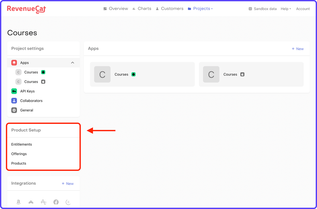This screenshot has width=317, height=209.
Task: Click the blue Collaborators person icon
Action: click(x=14, y=101)
